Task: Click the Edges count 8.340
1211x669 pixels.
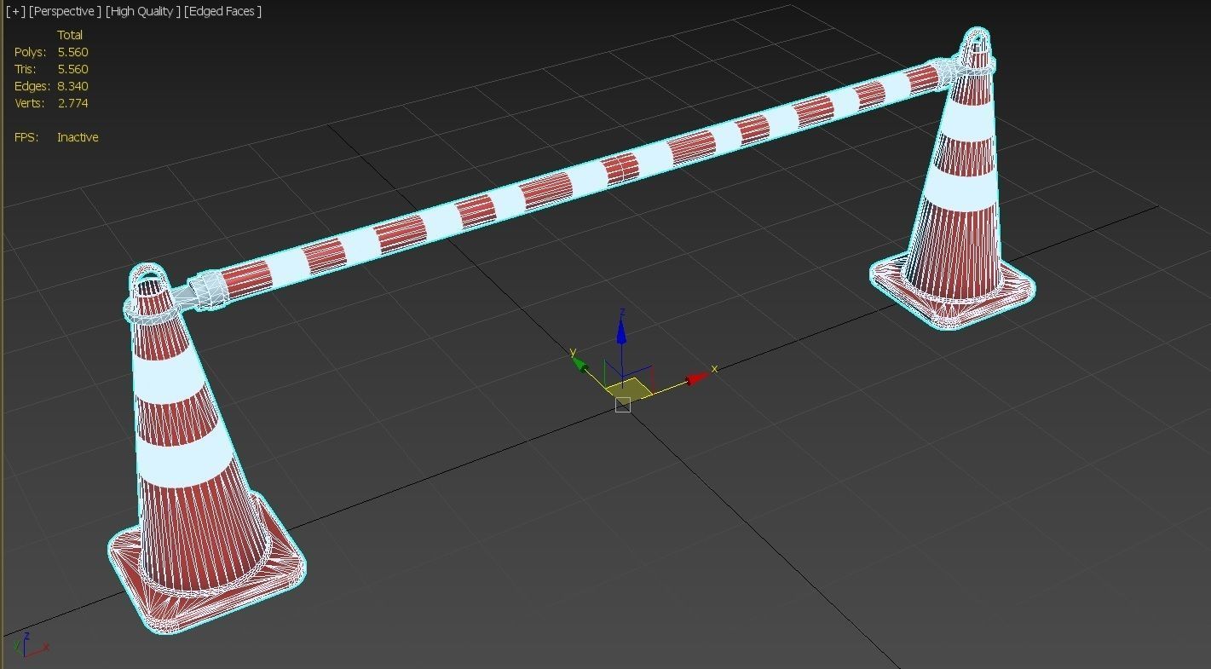Action: [73, 86]
